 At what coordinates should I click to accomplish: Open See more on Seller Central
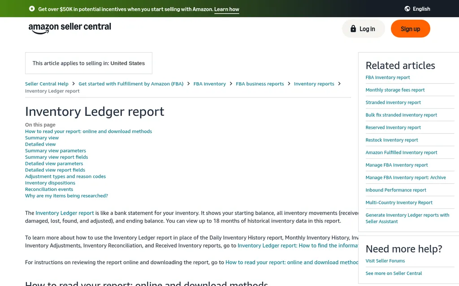394,273
